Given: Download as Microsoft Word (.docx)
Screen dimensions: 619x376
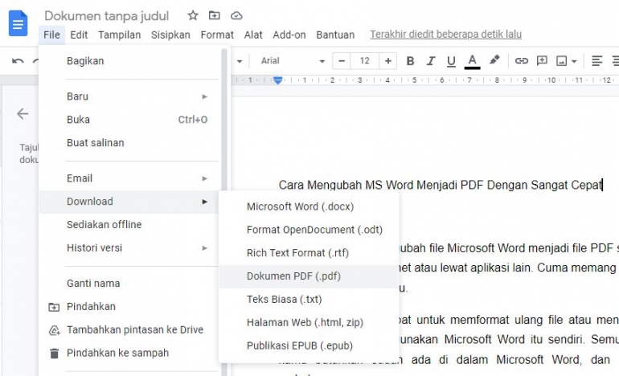Looking at the screenshot, I should [309, 206].
